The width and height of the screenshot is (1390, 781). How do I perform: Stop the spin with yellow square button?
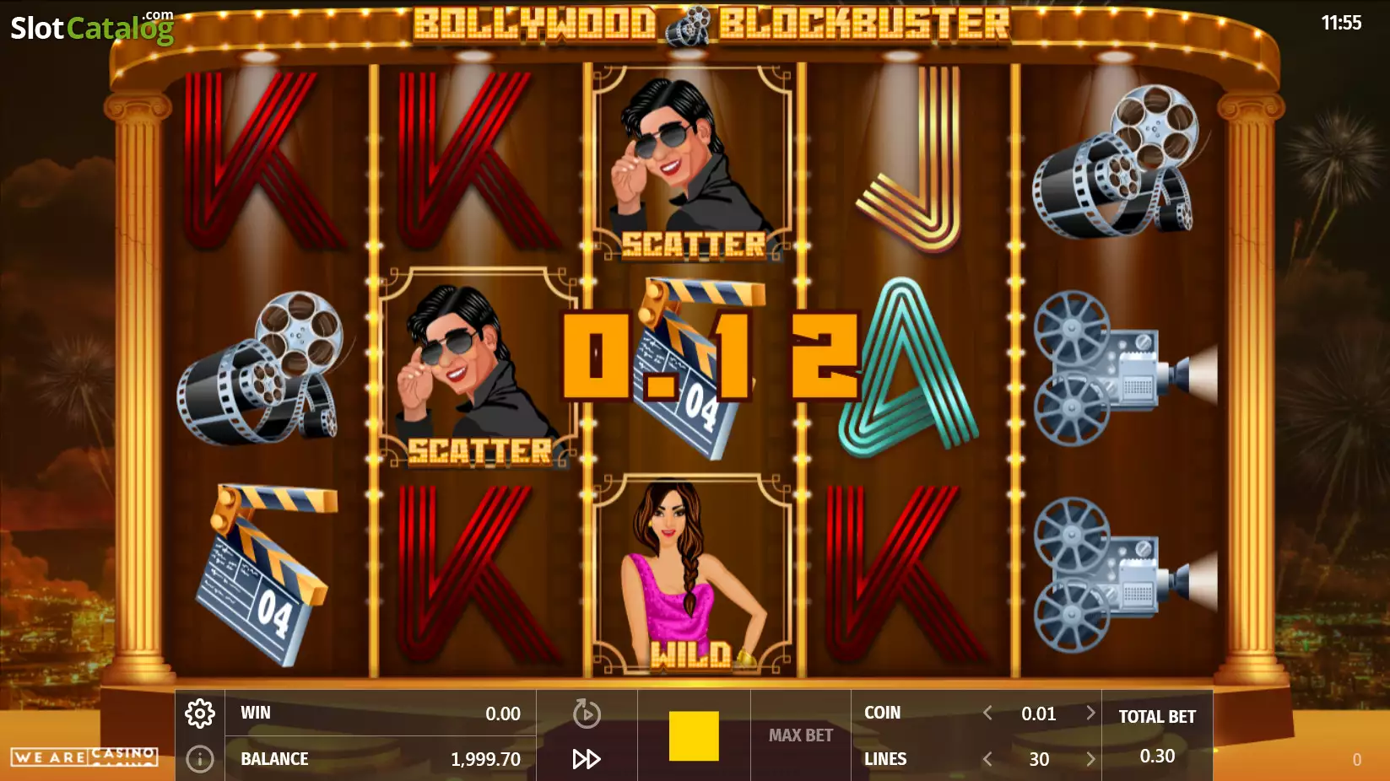(x=694, y=736)
